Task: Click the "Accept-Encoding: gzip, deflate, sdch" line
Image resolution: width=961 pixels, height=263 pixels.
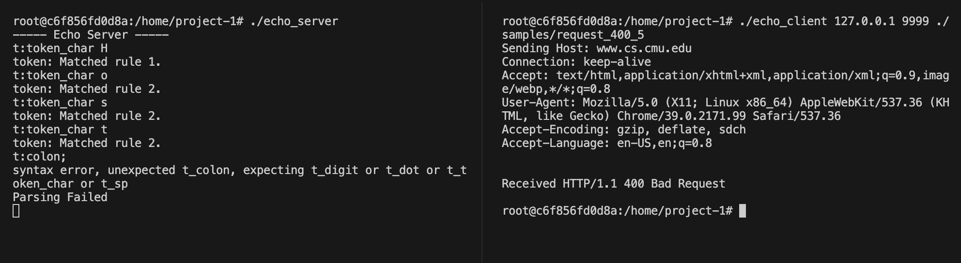Action: pos(623,130)
